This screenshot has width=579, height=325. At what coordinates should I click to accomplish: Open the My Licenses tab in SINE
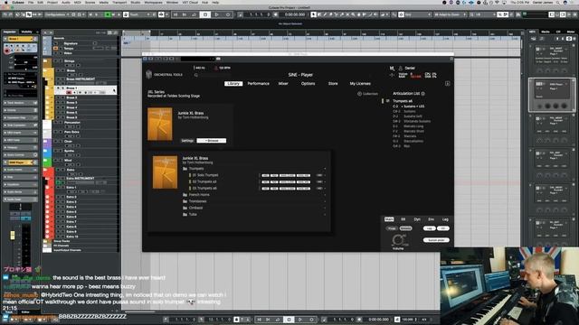click(x=360, y=84)
